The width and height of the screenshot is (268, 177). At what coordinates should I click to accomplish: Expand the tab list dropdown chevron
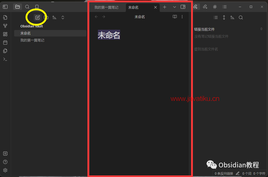pos(175,7)
